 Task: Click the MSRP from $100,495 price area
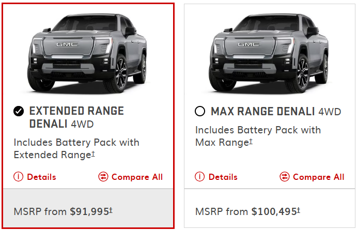(x=246, y=211)
